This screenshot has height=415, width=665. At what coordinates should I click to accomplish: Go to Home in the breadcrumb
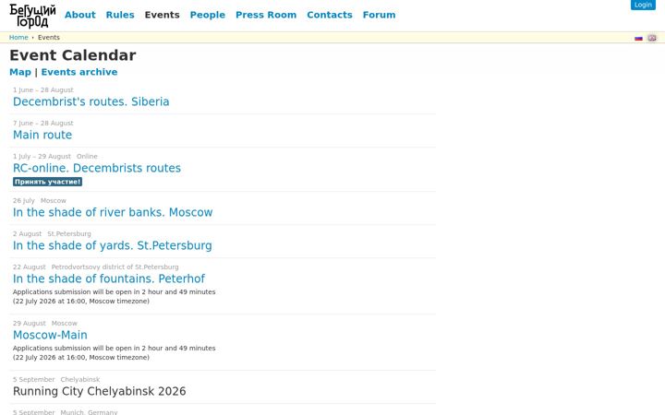point(18,37)
